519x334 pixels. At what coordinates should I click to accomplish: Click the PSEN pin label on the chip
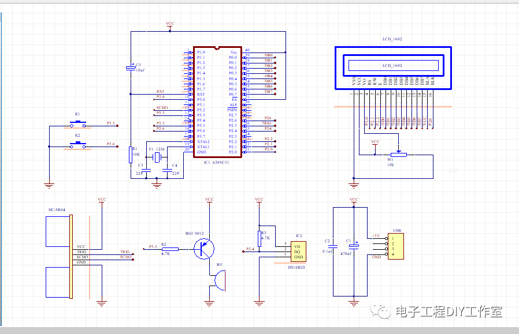[232, 110]
